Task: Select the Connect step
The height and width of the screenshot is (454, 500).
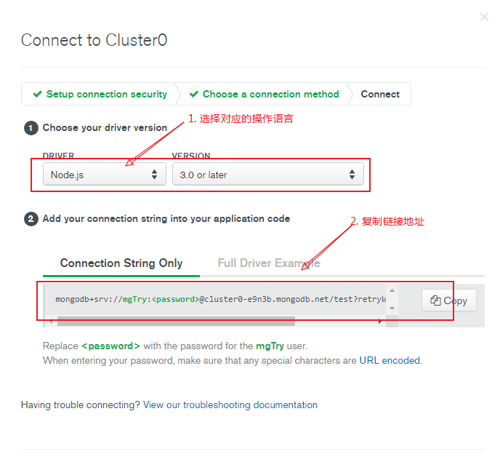Action: click(380, 94)
